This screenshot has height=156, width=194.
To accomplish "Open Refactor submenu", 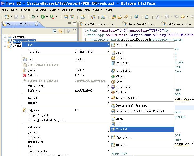I will 66,91.
